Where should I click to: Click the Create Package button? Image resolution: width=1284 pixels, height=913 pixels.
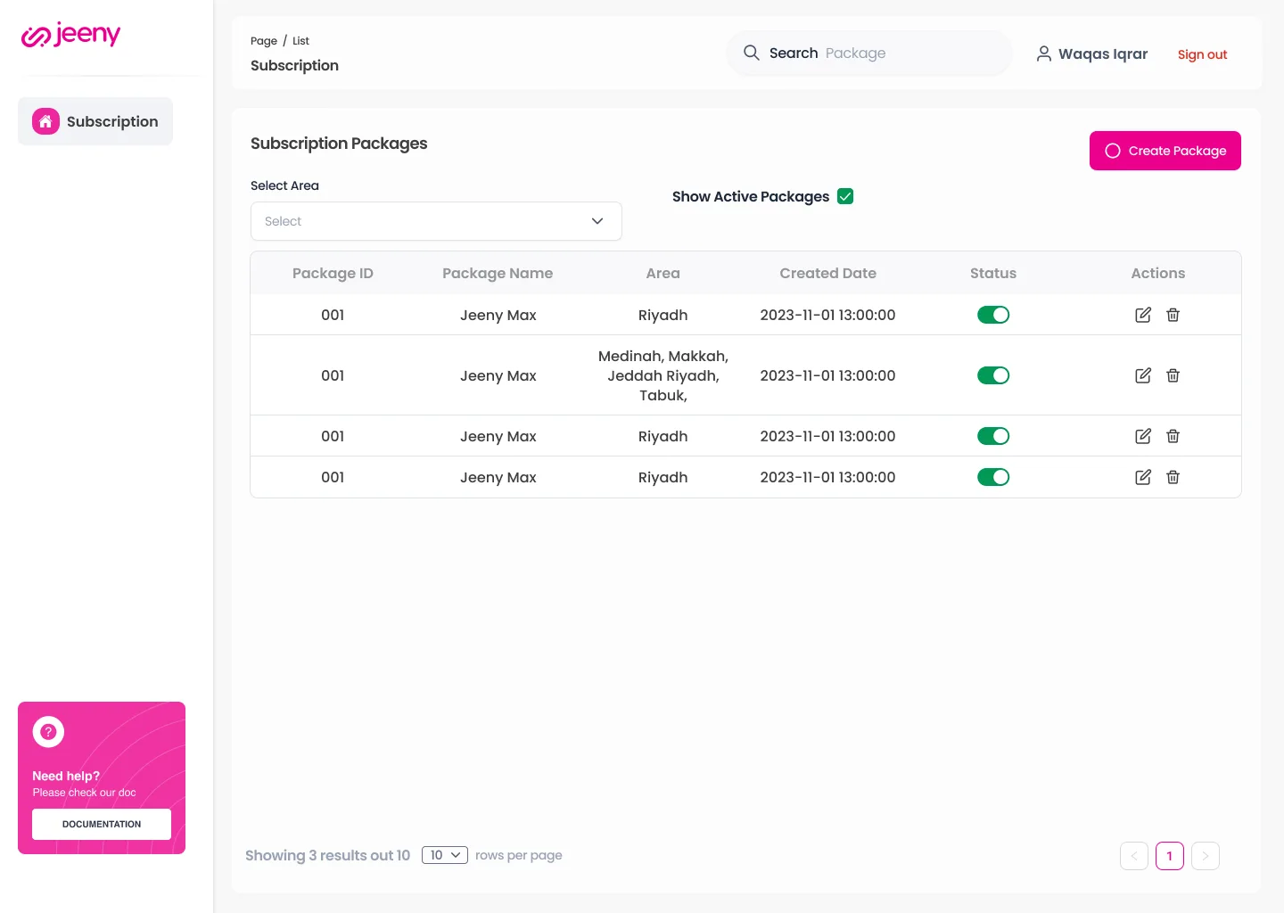[x=1165, y=151]
